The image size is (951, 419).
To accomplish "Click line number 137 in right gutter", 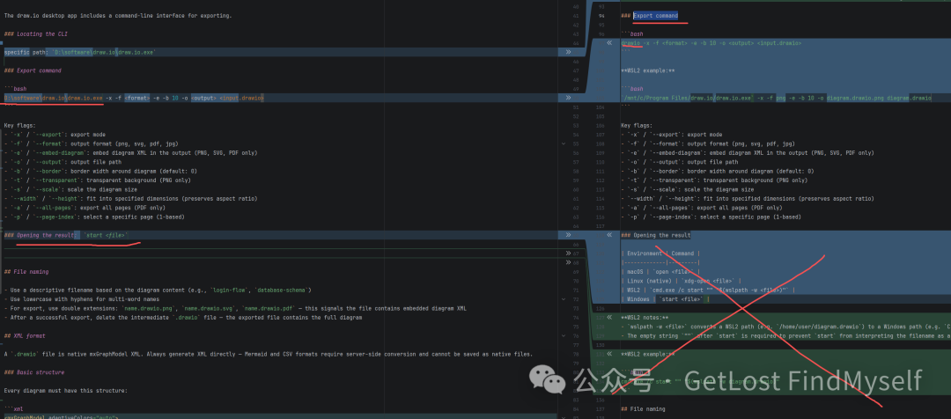I will coord(601,408).
